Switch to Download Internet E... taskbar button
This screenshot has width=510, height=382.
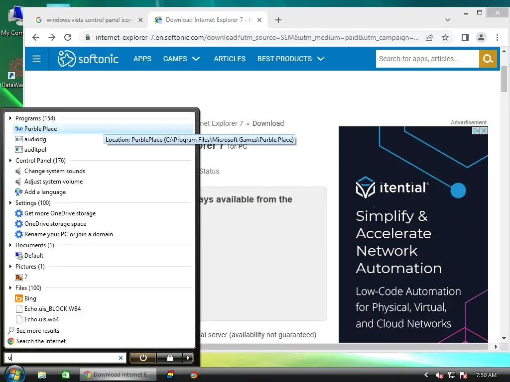click(x=118, y=375)
